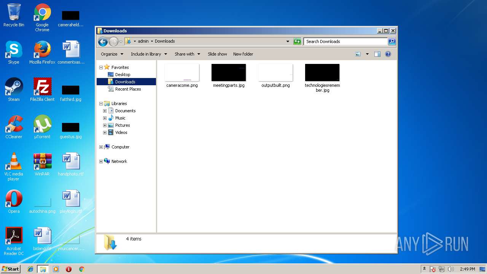487x274 pixels.
Task: Click the VLC media player desktop icon
Action: tap(14, 167)
